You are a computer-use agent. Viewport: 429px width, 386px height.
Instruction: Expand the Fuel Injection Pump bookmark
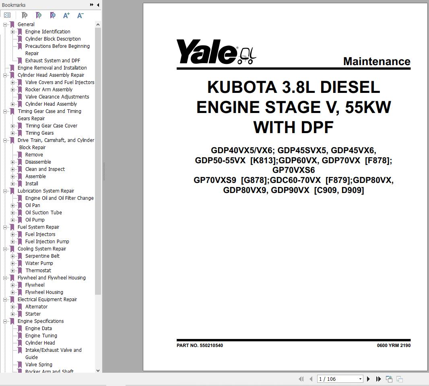click(x=12, y=242)
